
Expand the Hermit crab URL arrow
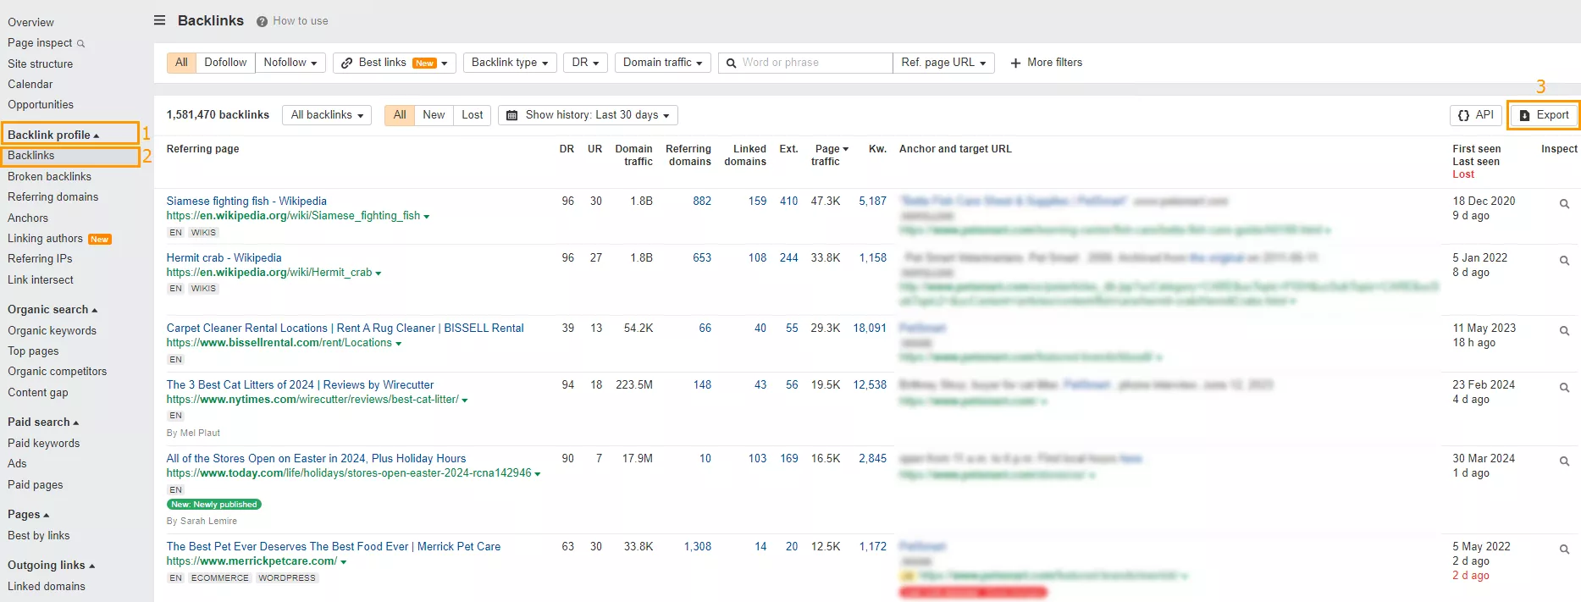379,273
